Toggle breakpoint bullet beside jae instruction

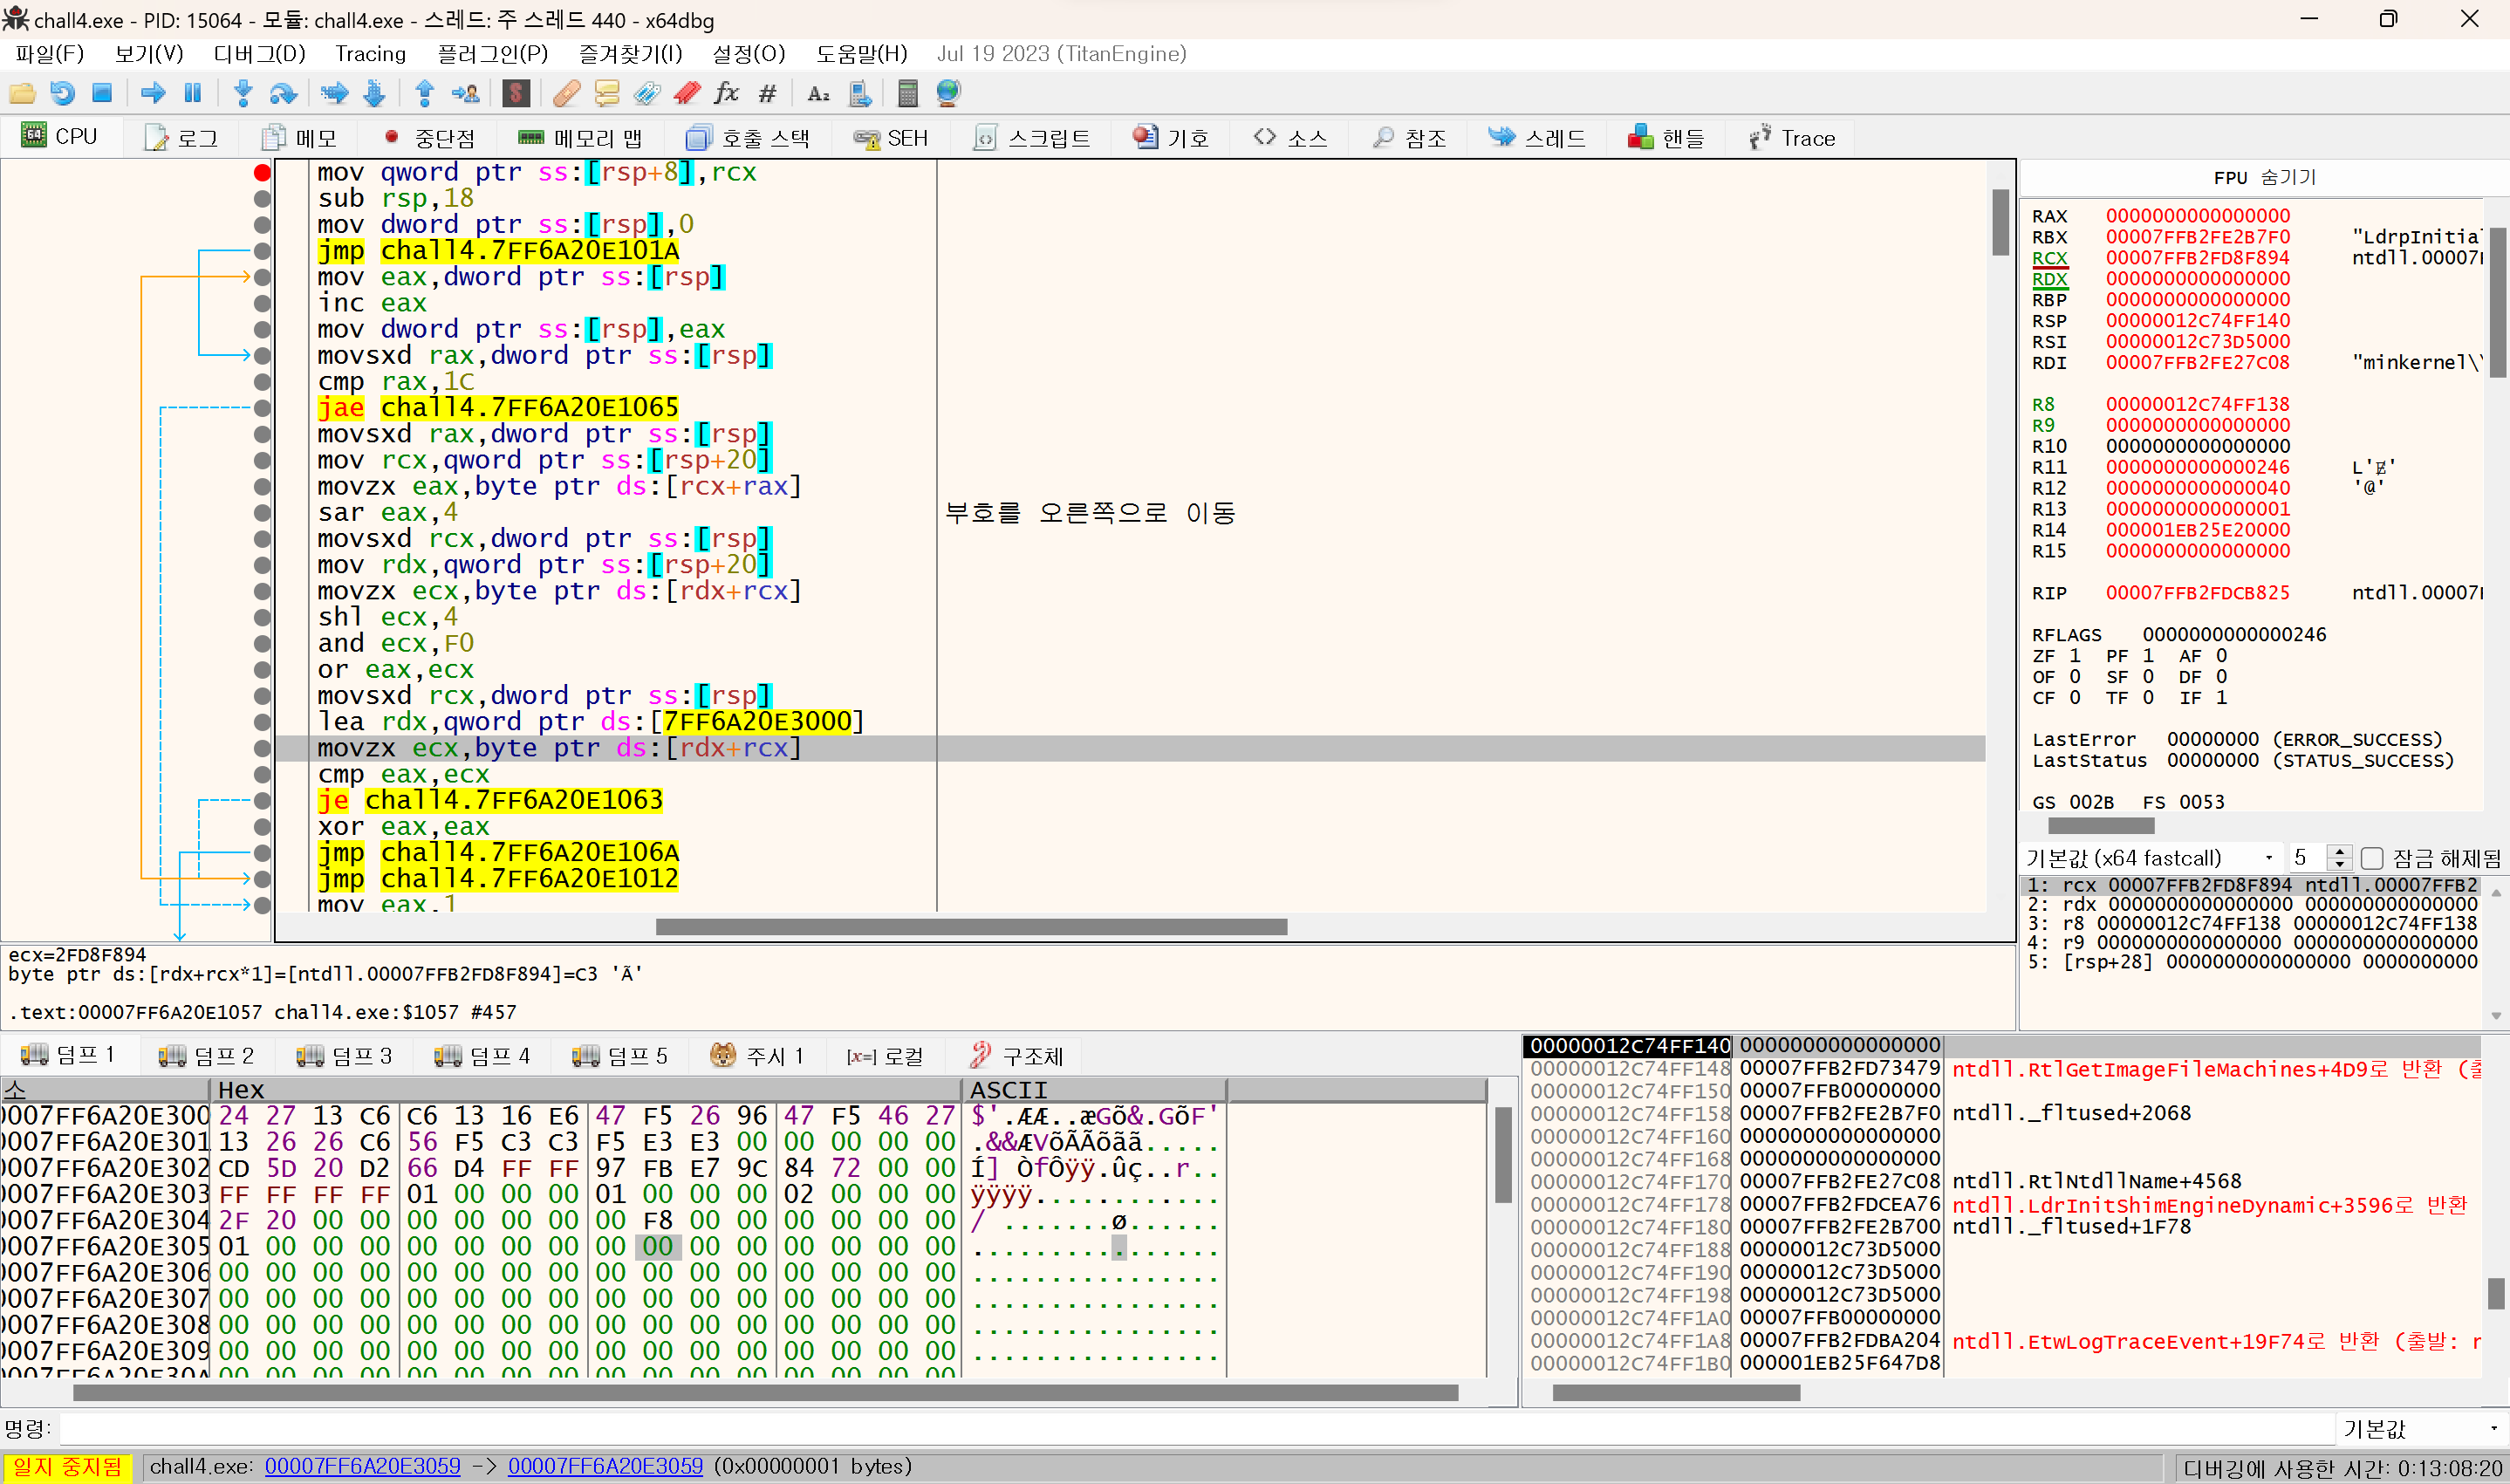tap(262, 407)
